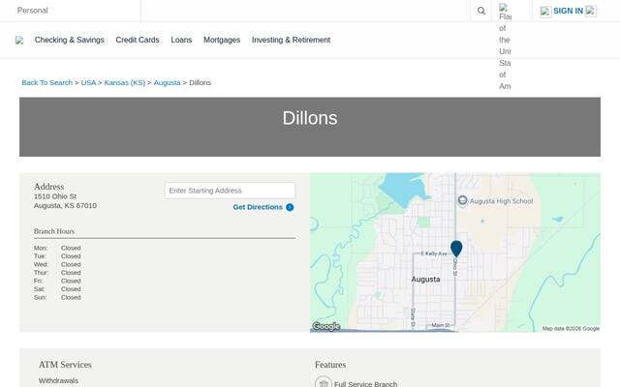The width and height of the screenshot is (620, 387).
Task: Click the lock icon before SIGN IN
Action: point(545,12)
